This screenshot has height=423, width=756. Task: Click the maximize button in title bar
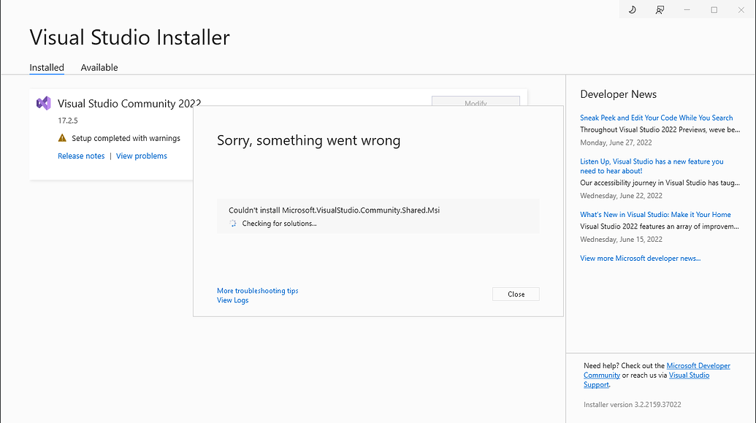tap(713, 9)
